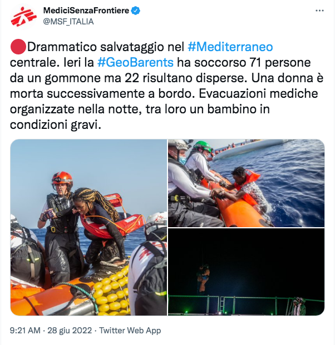
Task: Open the Twitter Web App source link
Action: 130,331
